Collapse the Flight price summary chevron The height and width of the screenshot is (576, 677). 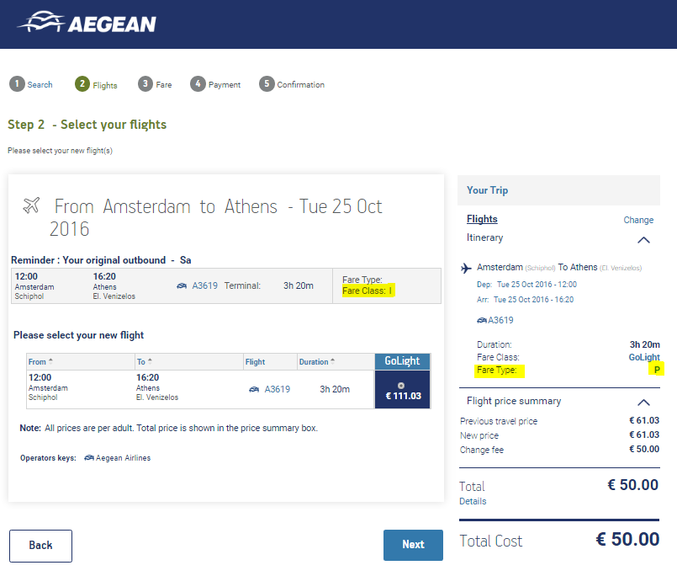[643, 403]
